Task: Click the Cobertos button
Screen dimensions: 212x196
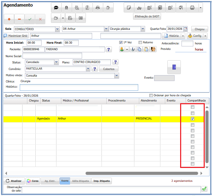Action: 108,69
